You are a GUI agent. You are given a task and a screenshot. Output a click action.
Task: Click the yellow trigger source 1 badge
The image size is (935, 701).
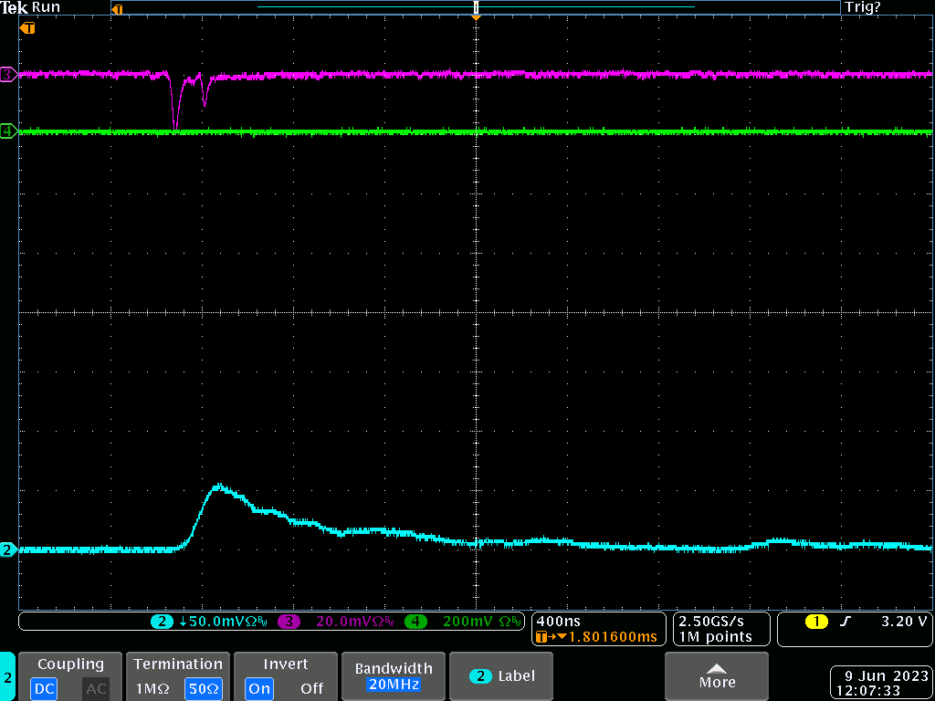tap(815, 622)
